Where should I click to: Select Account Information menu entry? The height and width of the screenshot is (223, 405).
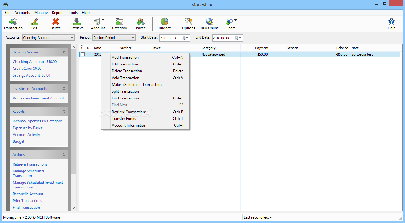point(146,125)
